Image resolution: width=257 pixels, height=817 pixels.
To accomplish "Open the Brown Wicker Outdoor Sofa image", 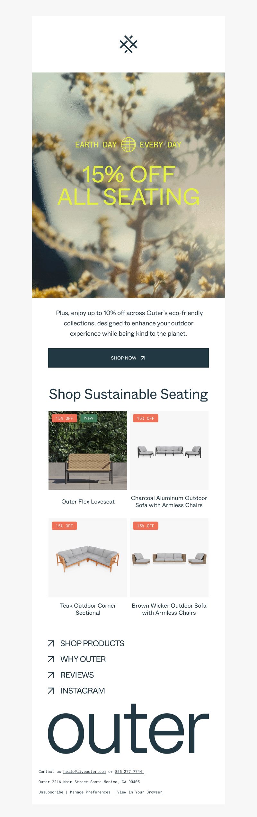I will pyautogui.click(x=169, y=558).
